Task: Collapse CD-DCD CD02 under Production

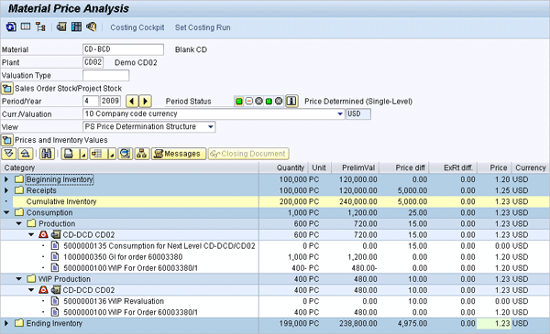Action: point(31,234)
